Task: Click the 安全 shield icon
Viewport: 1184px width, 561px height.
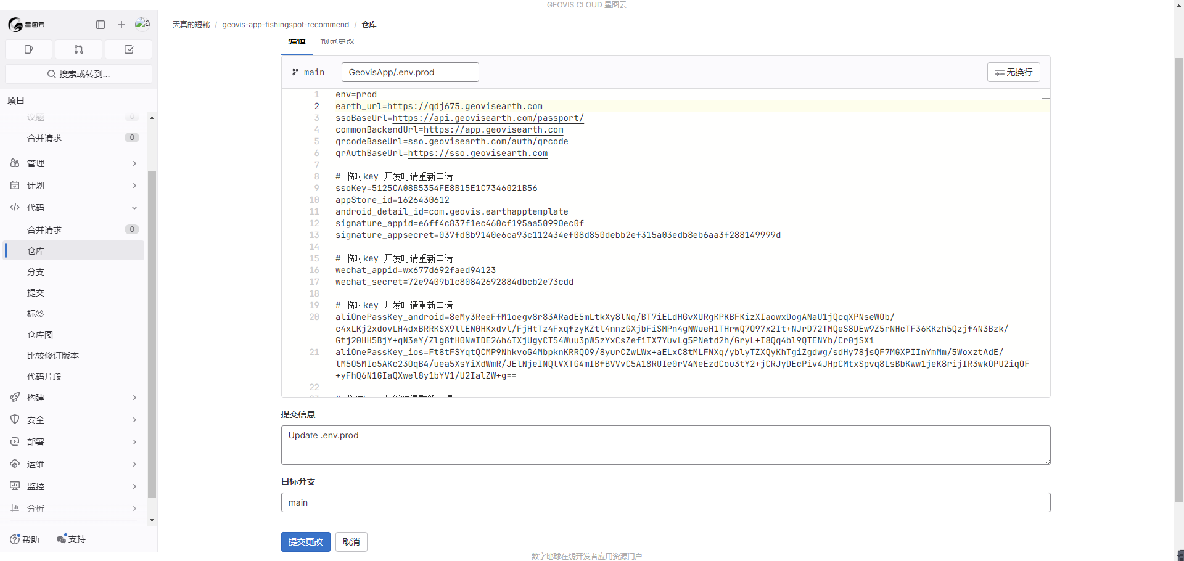Action: point(15,420)
